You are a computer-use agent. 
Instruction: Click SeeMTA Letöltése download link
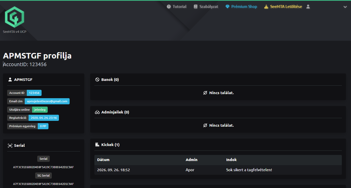283,7
